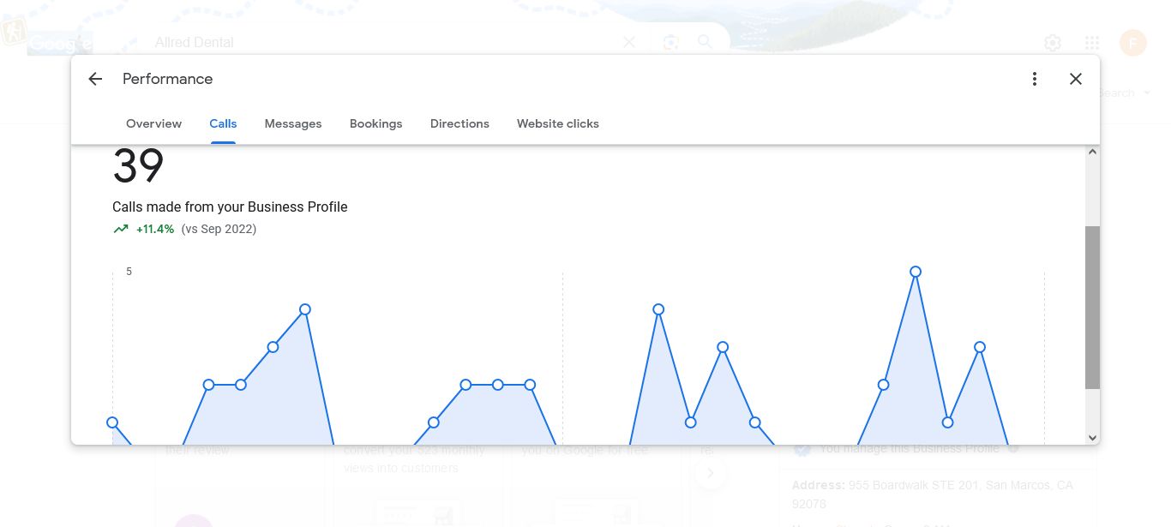
Task: Select the Calls tab
Action: click(x=223, y=123)
